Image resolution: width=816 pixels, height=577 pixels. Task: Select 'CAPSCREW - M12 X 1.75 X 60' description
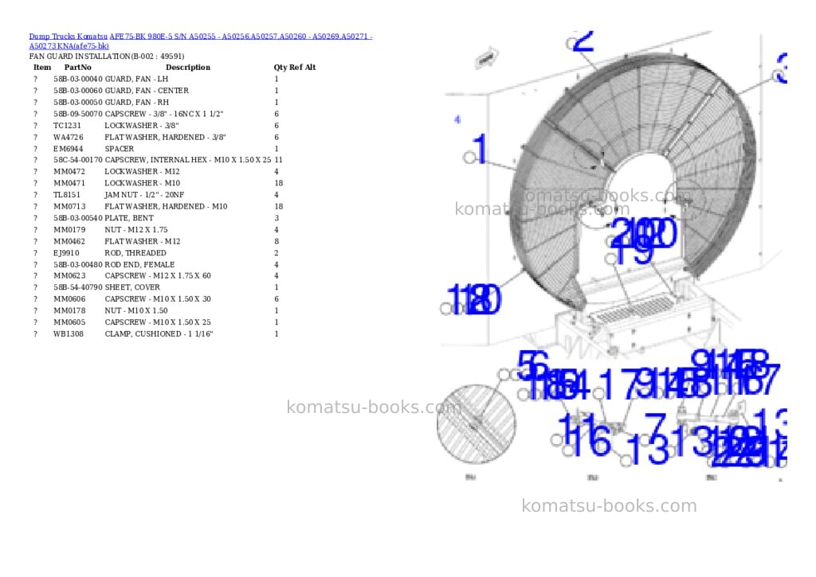pyautogui.click(x=158, y=275)
